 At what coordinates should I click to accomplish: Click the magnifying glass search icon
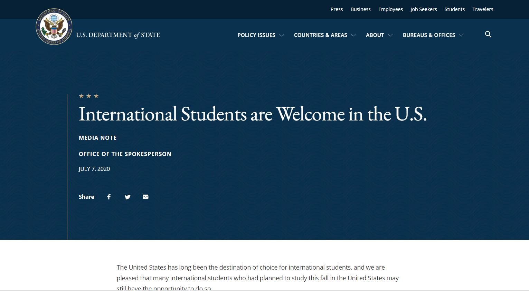pos(488,34)
